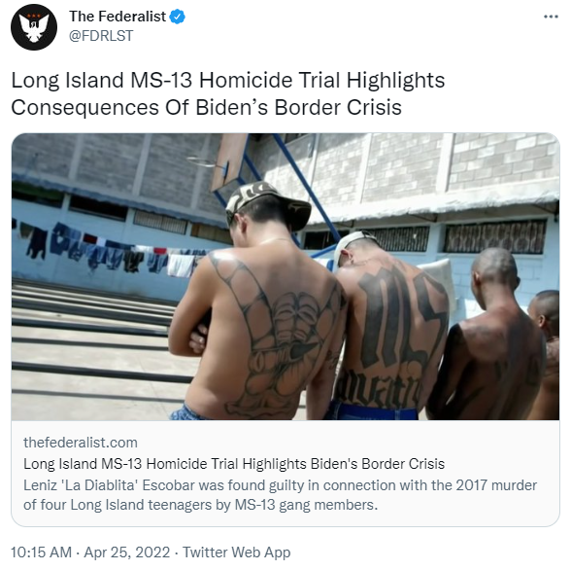Click the Leniz 'La Diablita' Escobar description
Image resolution: width=571 pixels, height=570 pixels.
(280, 495)
